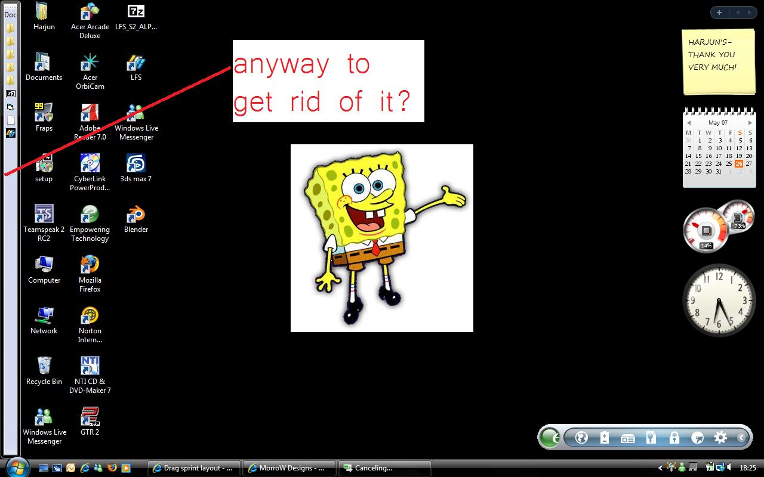The width and height of the screenshot is (764, 477).
Task: Launch Blender from the desktop
Action: tap(136, 219)
